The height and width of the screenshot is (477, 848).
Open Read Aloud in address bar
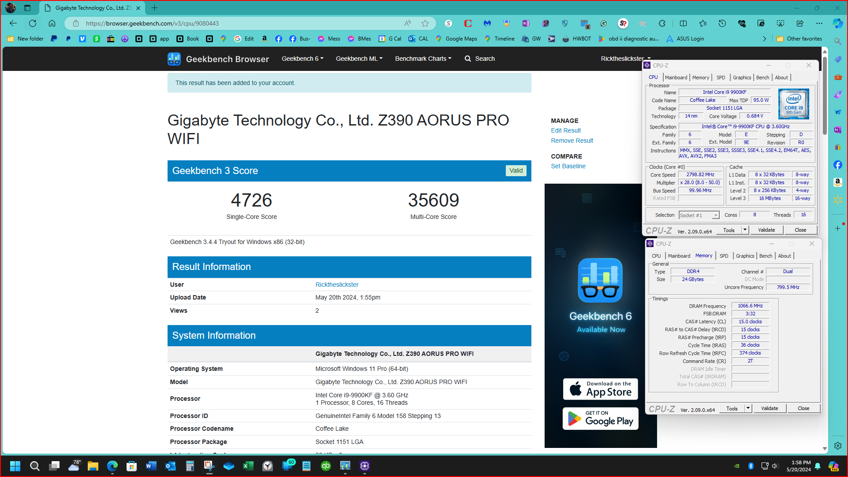click(408, 23)
